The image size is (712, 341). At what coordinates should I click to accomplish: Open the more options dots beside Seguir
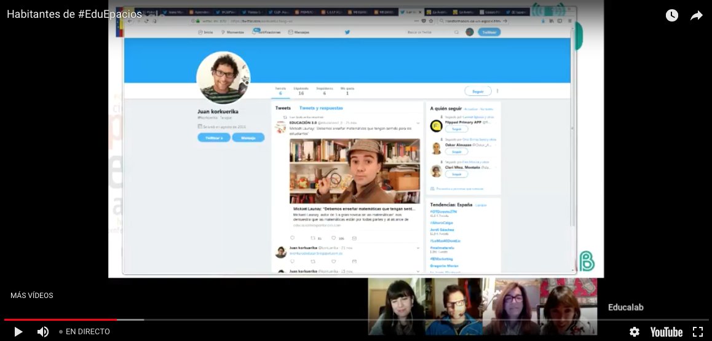pyautogui.click(x=497, y=91)
